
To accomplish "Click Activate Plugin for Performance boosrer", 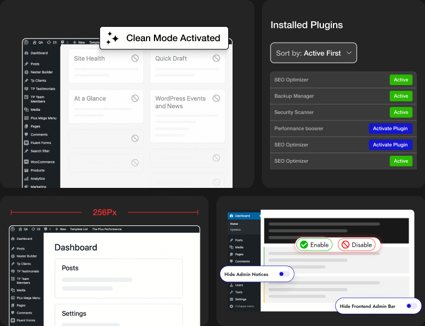I will click(x=390, y=128).
